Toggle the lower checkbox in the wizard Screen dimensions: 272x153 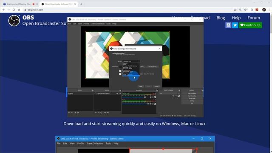pyautogui.click(x=120, y=74)
